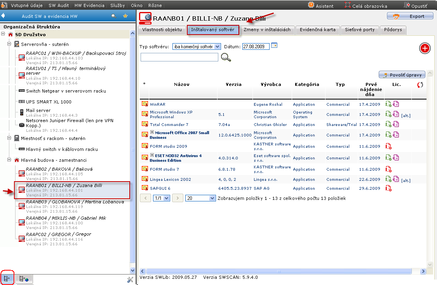Switch to the Zmeny v inštaláciách tab
The width and height of the screenshot is (437, 285).
[267, 30]
